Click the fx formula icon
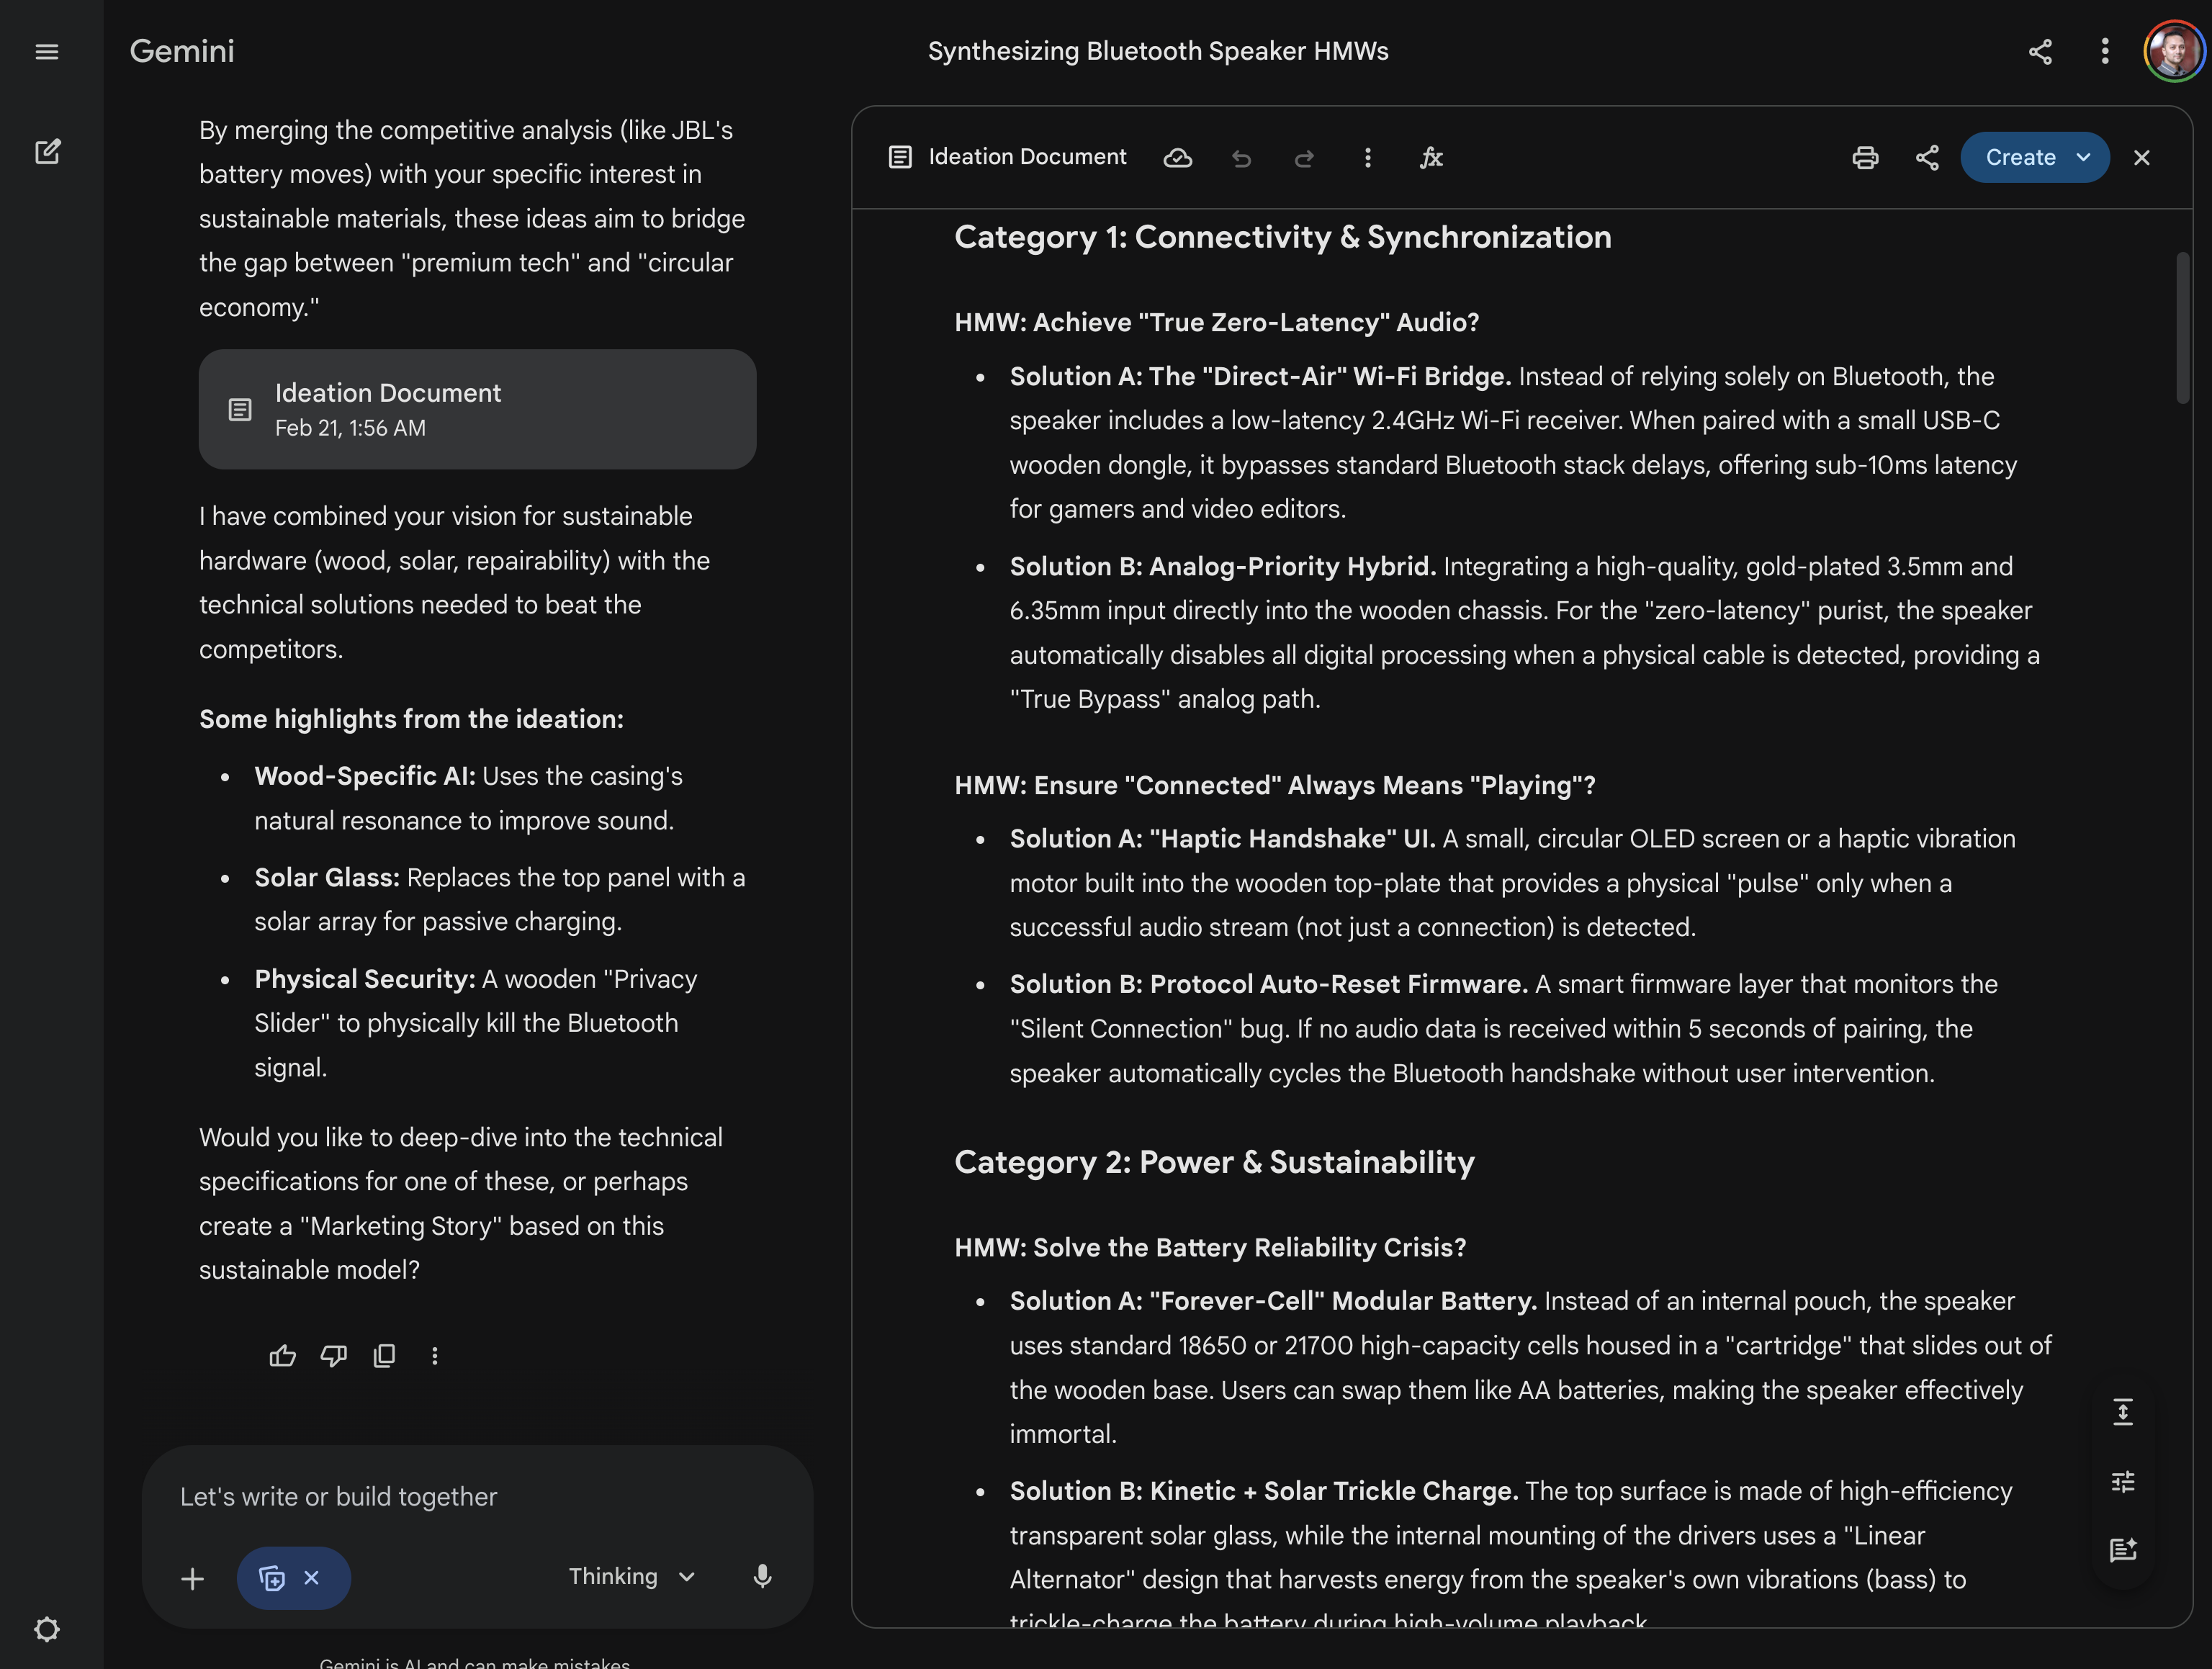The height and width of the screenshot is (1669, 2212). (1431, 157)
